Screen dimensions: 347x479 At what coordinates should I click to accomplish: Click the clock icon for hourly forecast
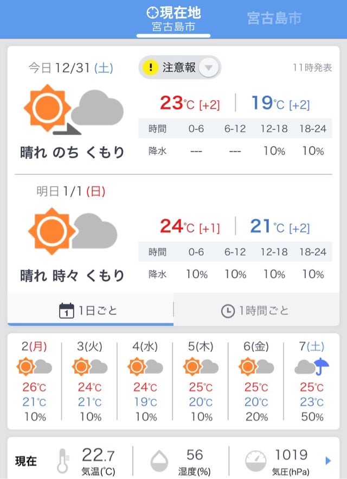pyautogui.click(x=228, y=311)
